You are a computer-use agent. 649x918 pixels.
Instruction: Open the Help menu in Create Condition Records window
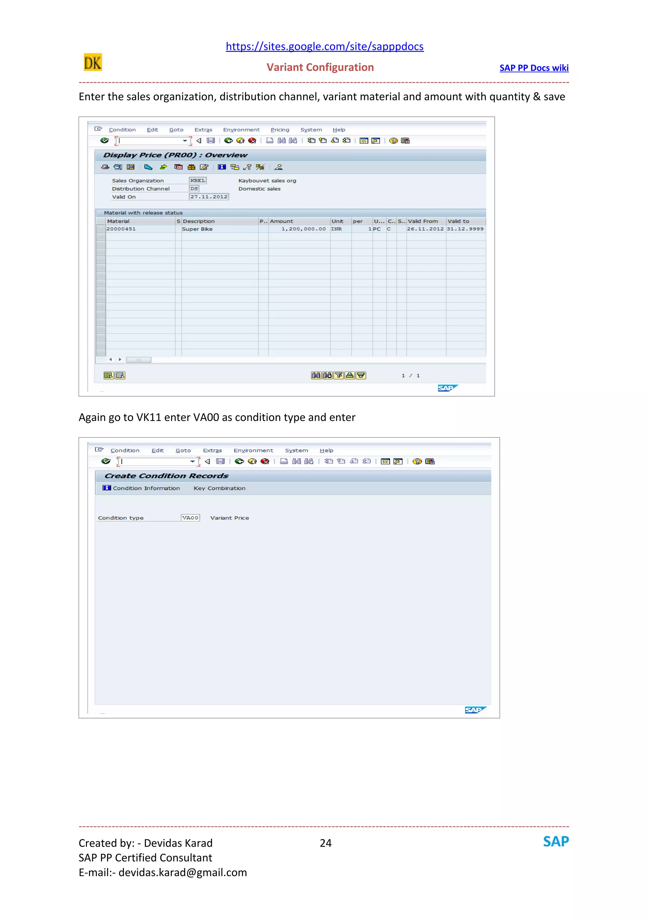pyautogui.click(x=326, y=450)
